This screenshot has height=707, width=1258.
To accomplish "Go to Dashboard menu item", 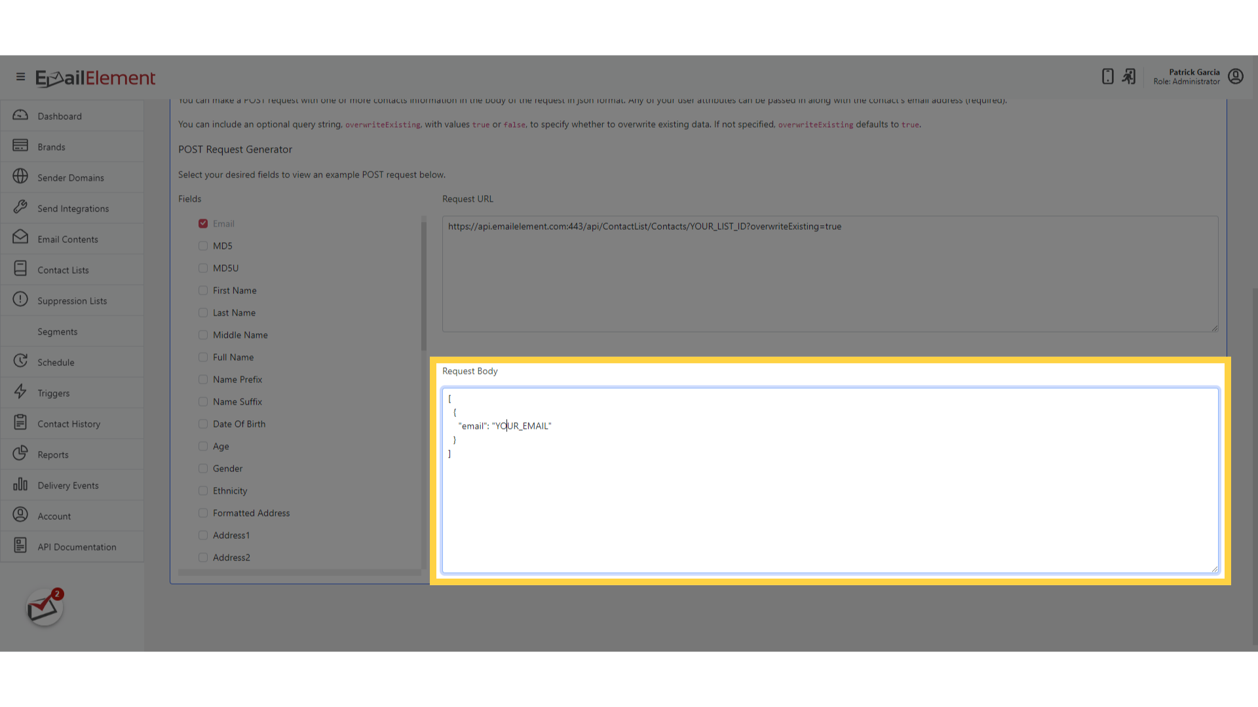I will pos(72,116).
